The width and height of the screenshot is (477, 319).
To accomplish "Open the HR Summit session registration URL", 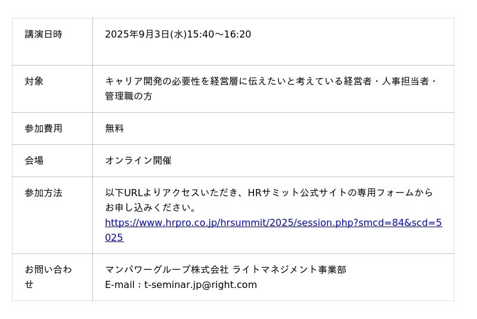I will tap(273, 223).
